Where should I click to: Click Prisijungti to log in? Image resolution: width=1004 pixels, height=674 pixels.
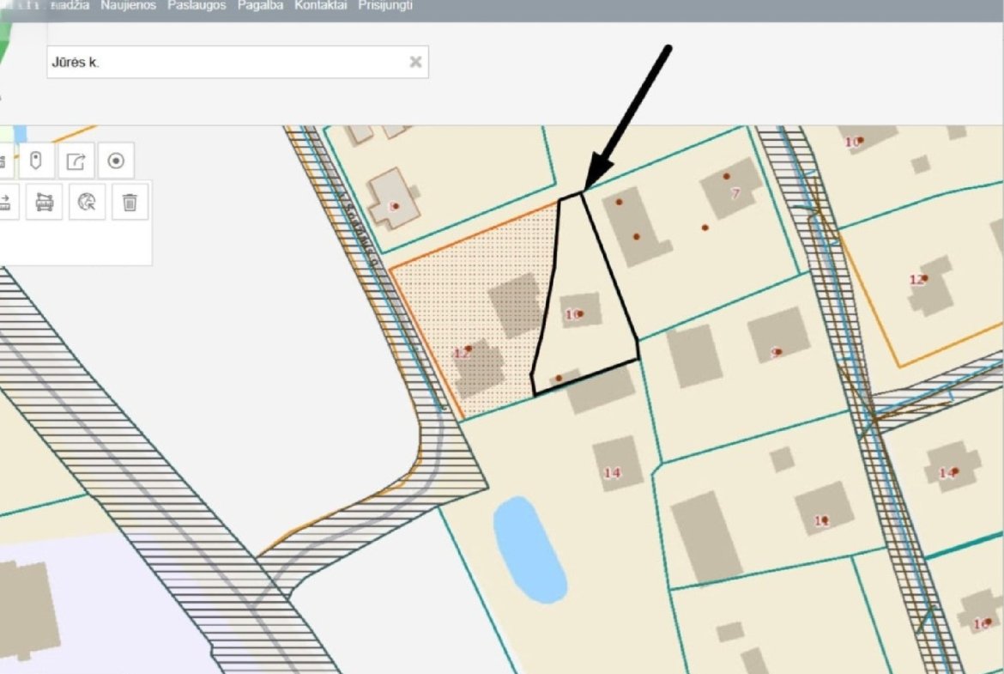(385, 6)
